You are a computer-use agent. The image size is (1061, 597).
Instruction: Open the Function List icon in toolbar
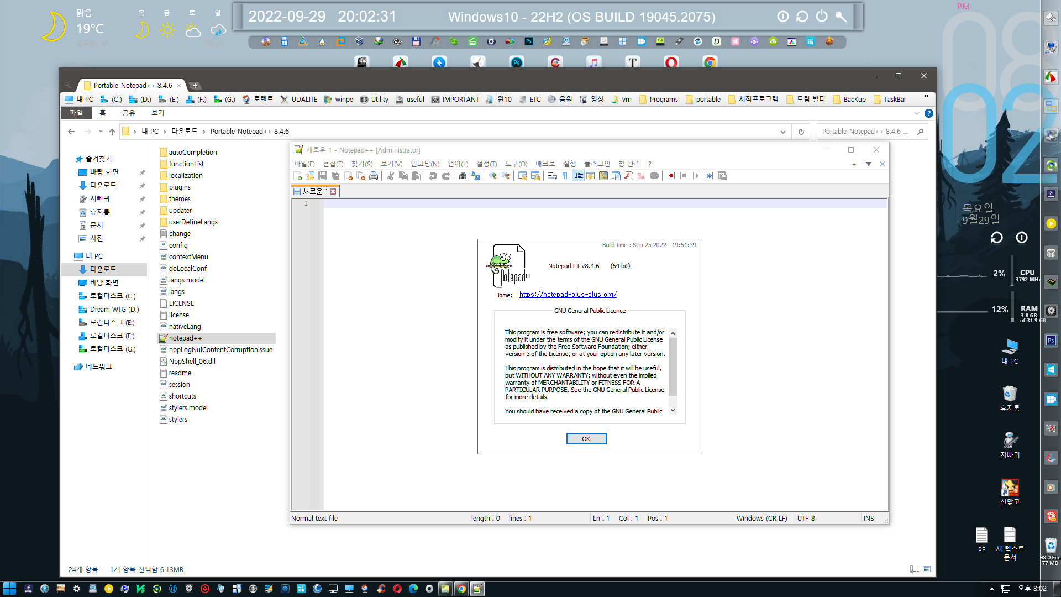[x=628, y=176]
